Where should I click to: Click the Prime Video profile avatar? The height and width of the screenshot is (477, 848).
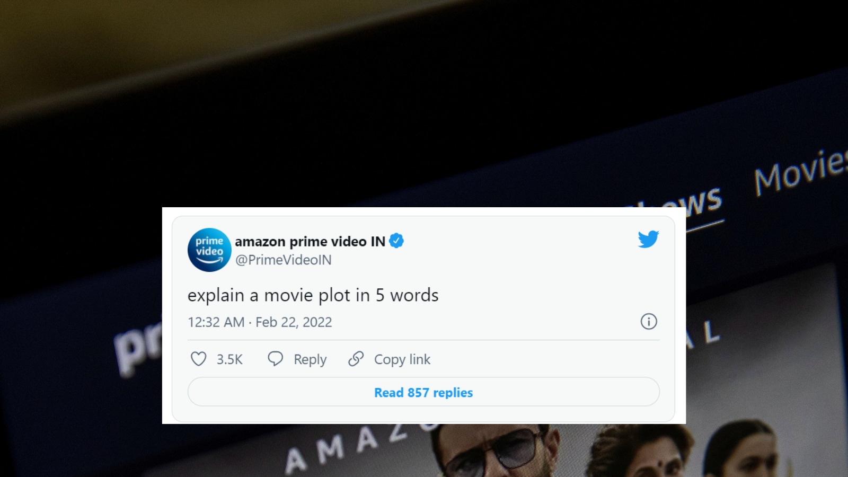click(x=209, y=250)
